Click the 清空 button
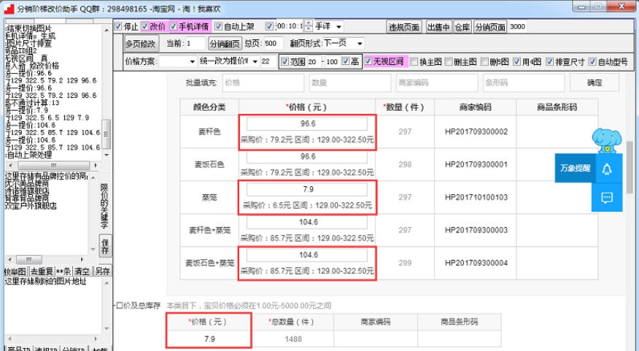 [82, 271]
